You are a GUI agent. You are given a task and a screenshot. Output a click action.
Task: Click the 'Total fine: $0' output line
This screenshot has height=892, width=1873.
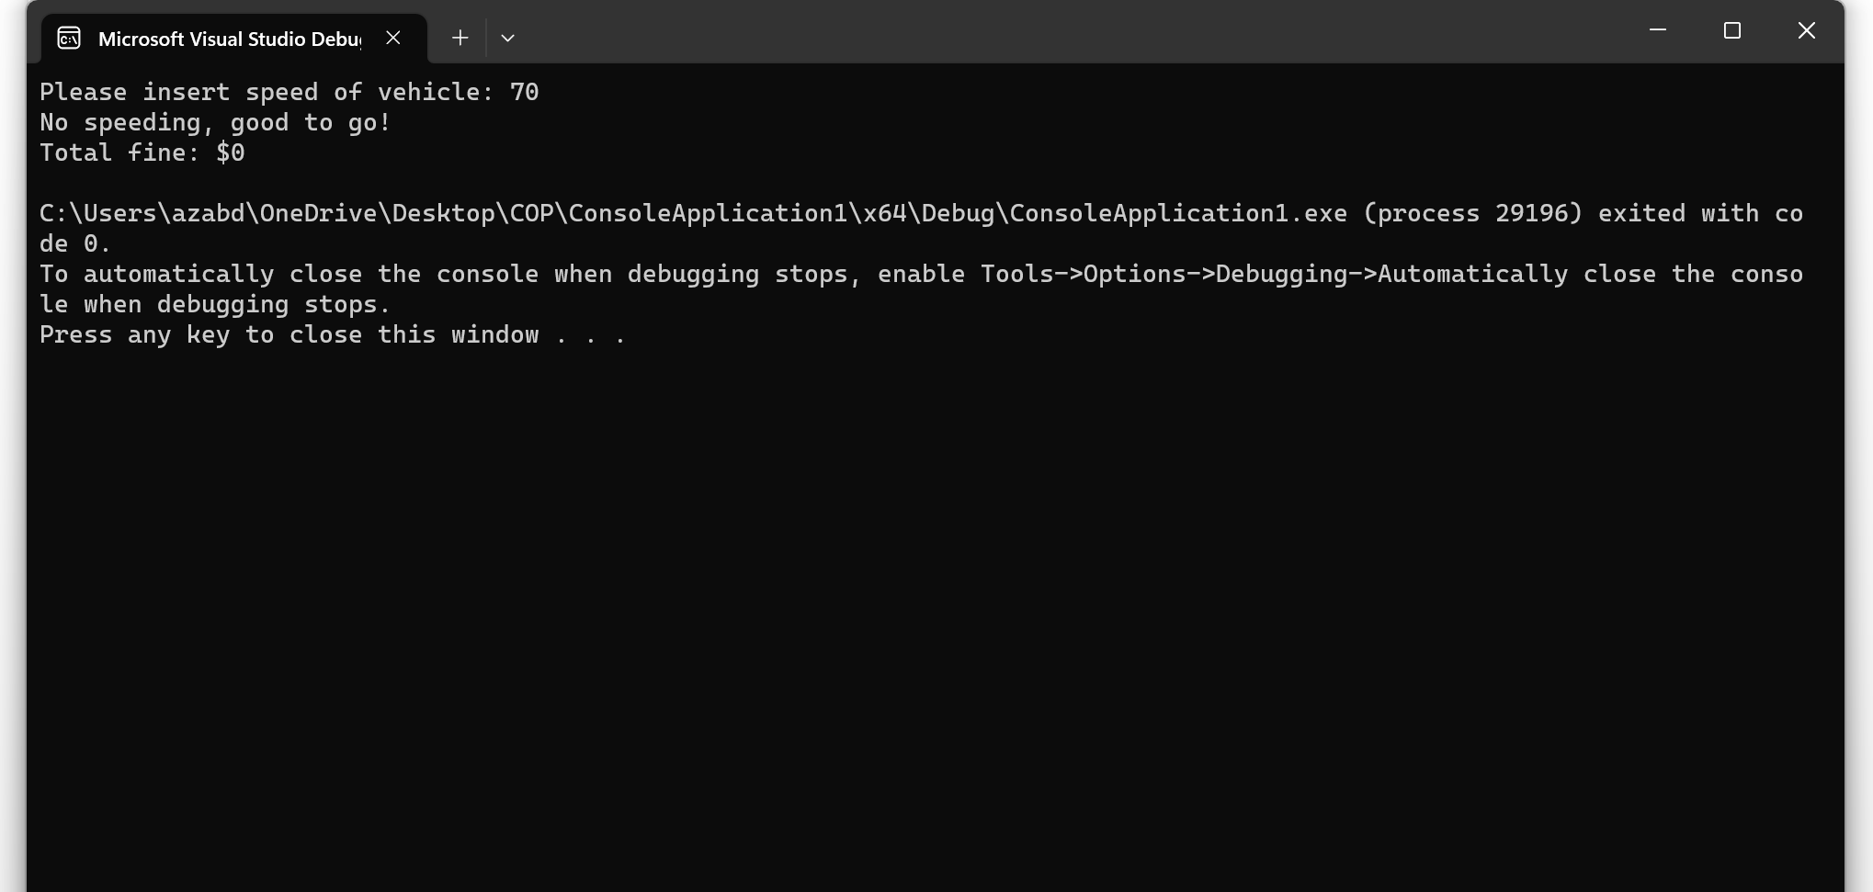pos(142,152)
